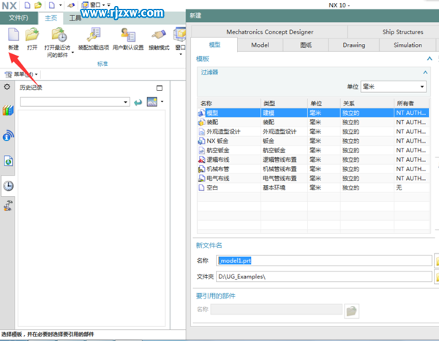Click the 名称 file name input field
The width and height of the screenshot is (439, 341).
coord(324,261)
